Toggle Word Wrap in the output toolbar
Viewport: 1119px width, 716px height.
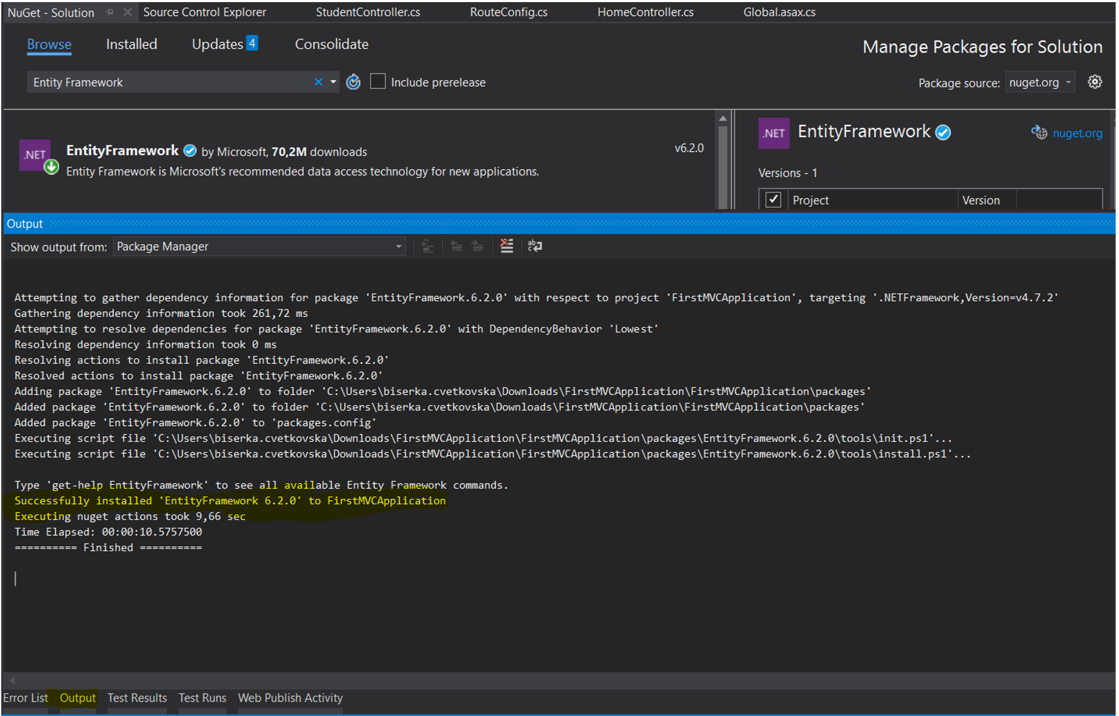tap(535, 246)
